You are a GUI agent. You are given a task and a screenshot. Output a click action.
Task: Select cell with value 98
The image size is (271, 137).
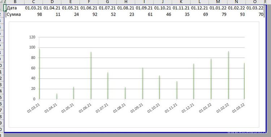click(34, 14)
